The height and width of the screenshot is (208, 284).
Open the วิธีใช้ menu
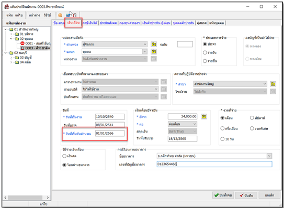click(x=47, y=15)
